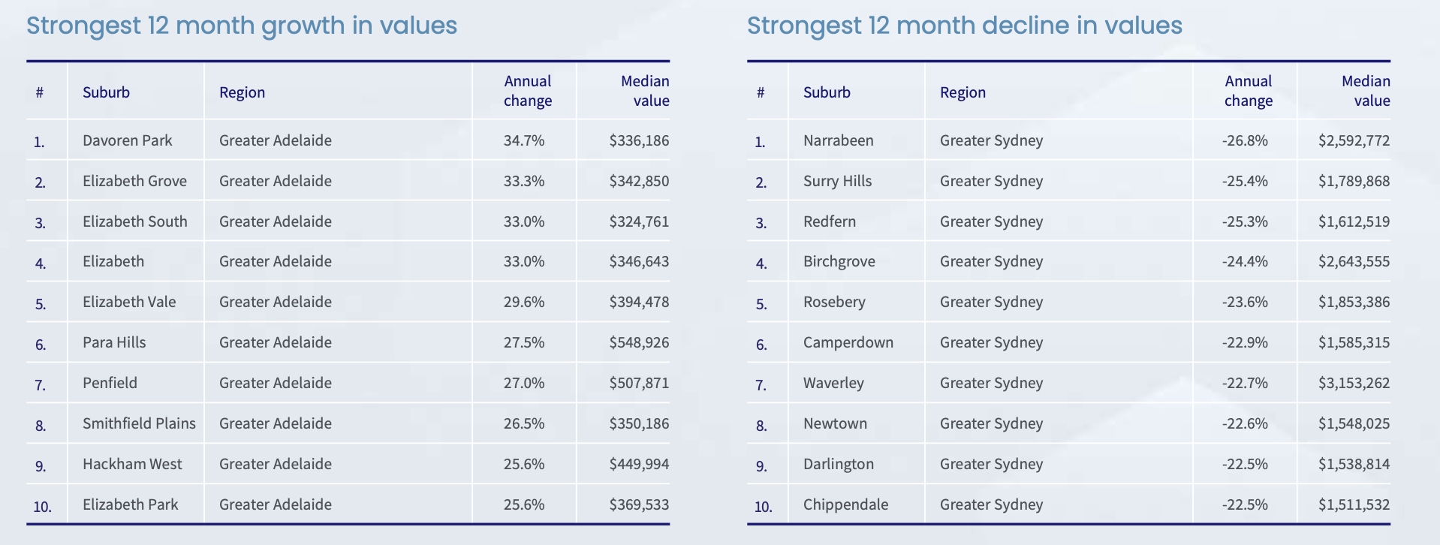The image size is (1440, 545).
Task: Click Annual change header in growth table
Action: point(527,91)
